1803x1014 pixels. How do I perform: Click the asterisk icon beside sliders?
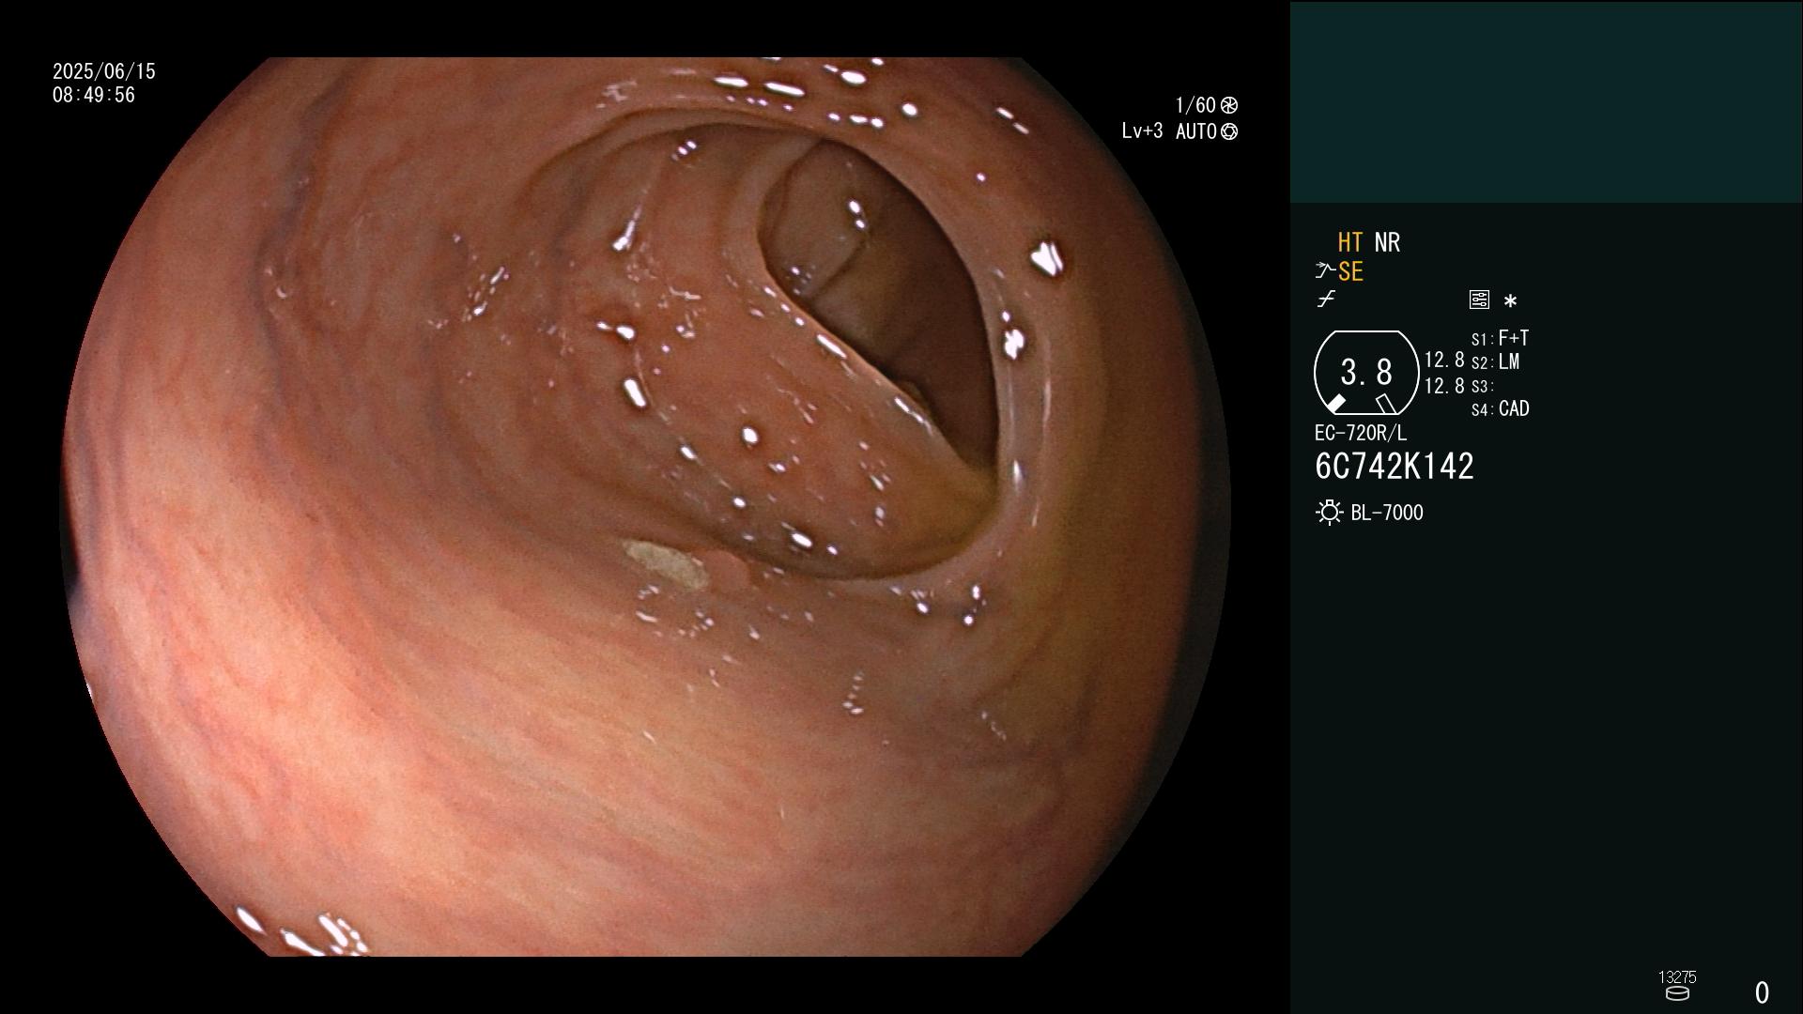(1510, 301)
